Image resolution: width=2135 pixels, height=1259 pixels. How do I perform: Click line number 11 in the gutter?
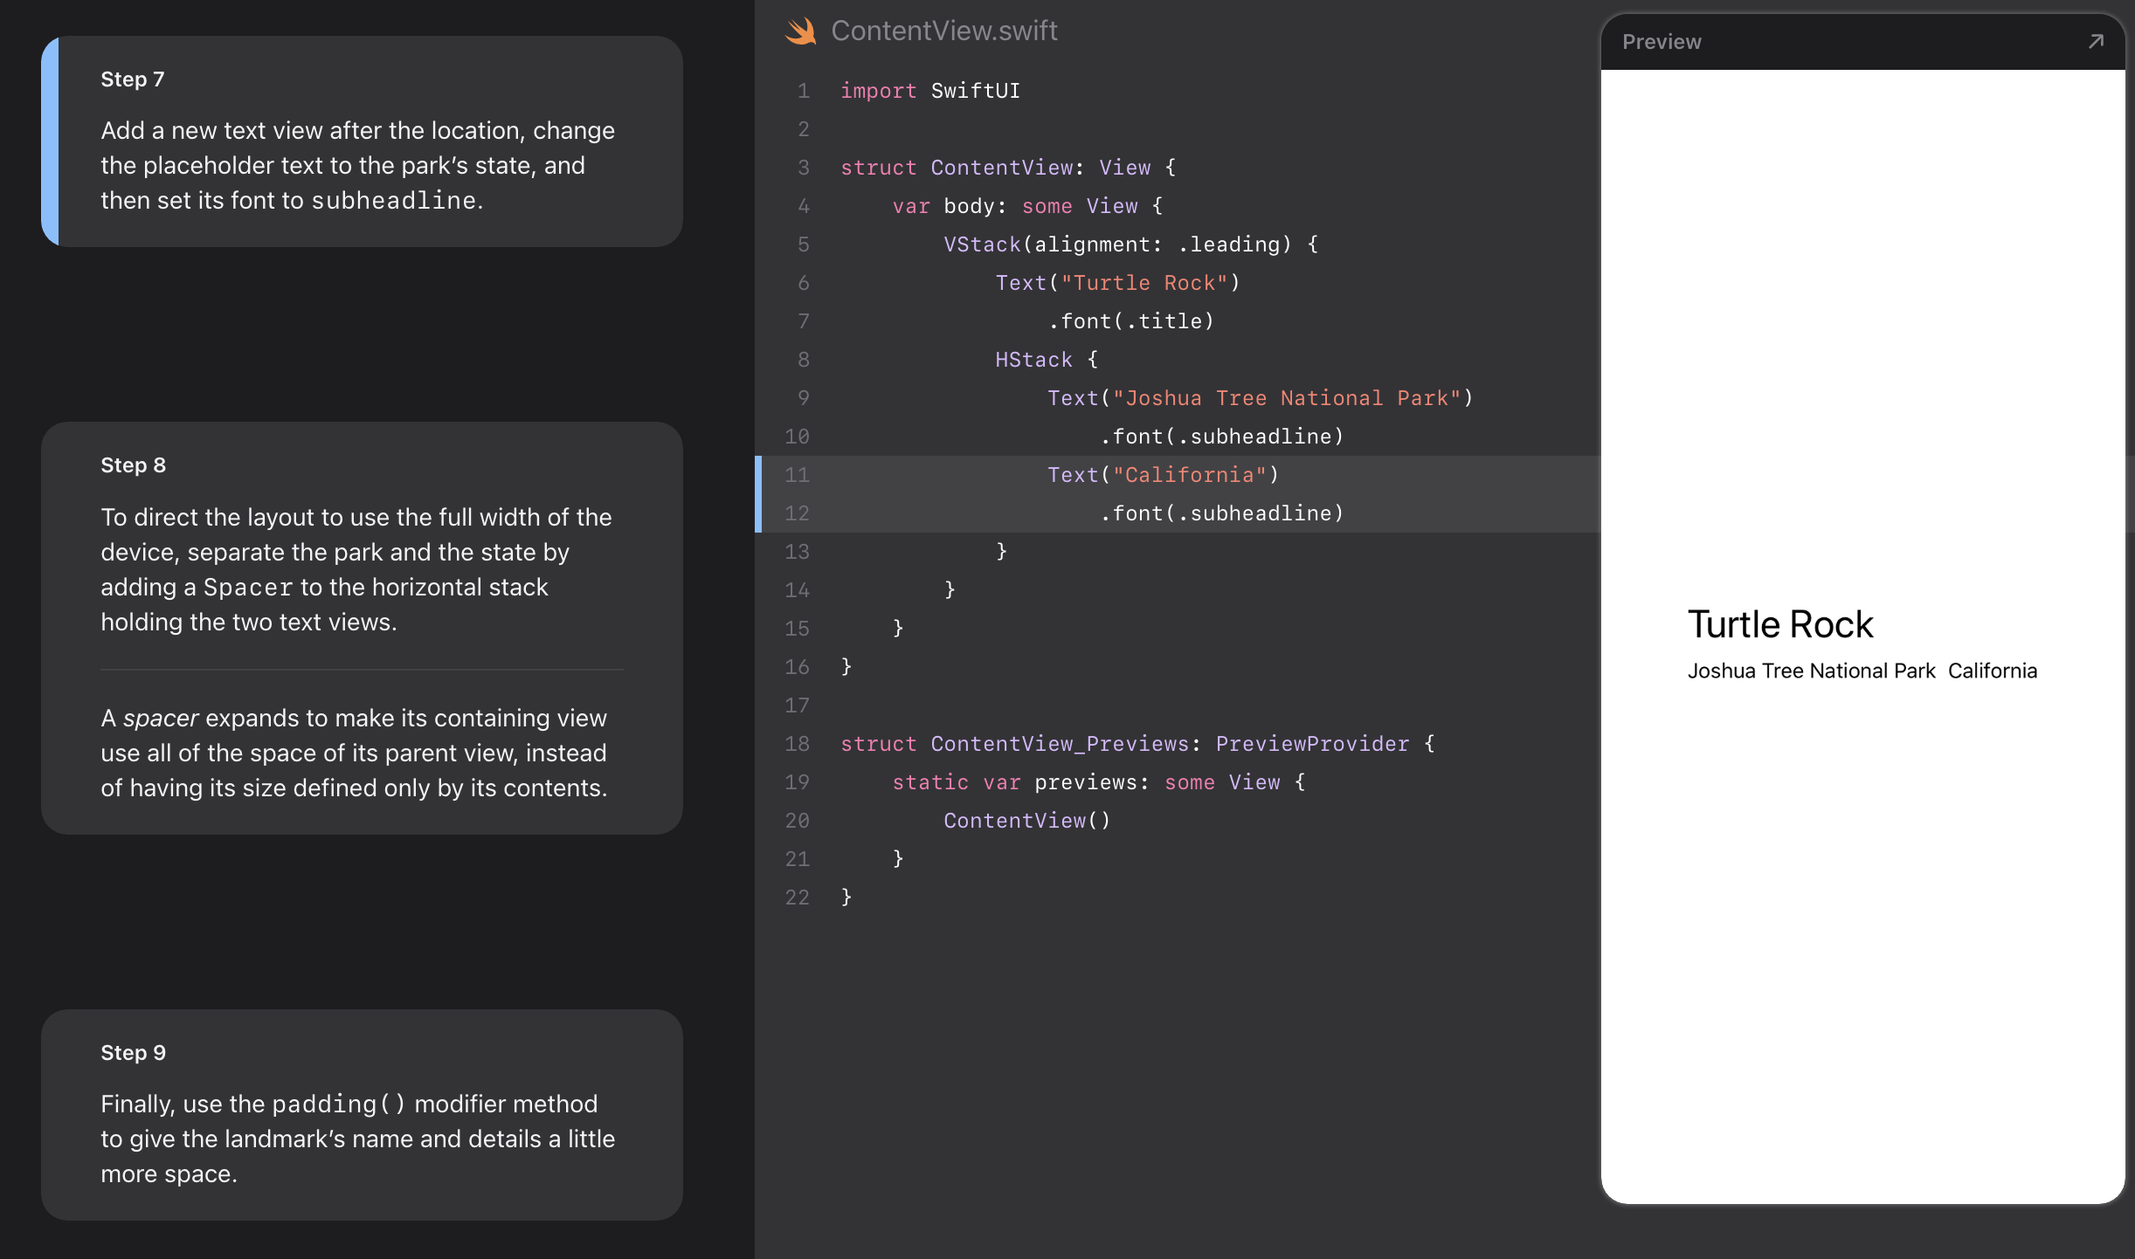(x=797, y=475)
